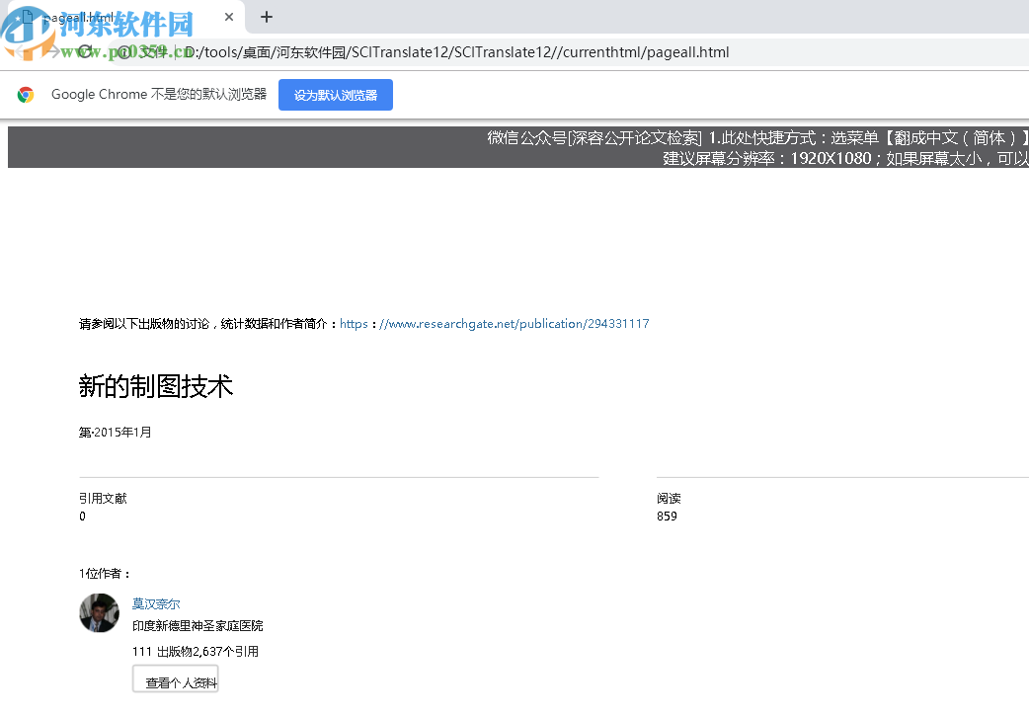Click the Google Chrome logo in infobar
This screenshot has width=1029, height=718.
click(26, 95)
